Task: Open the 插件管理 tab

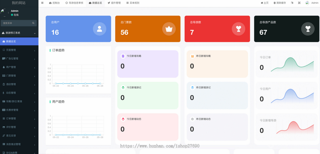Action: pyautogui.click(x=114, y=3)
